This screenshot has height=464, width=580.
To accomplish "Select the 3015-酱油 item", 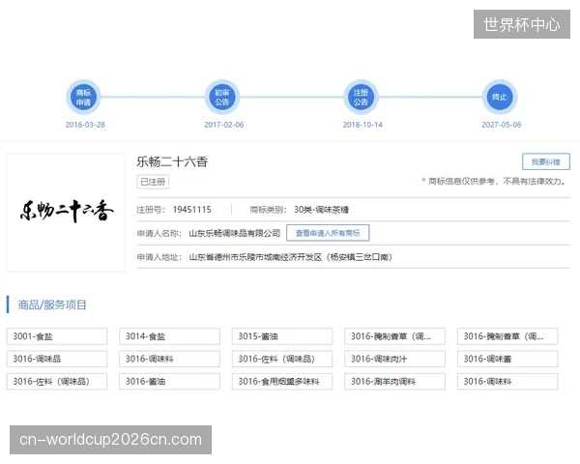I will [282, 336].
